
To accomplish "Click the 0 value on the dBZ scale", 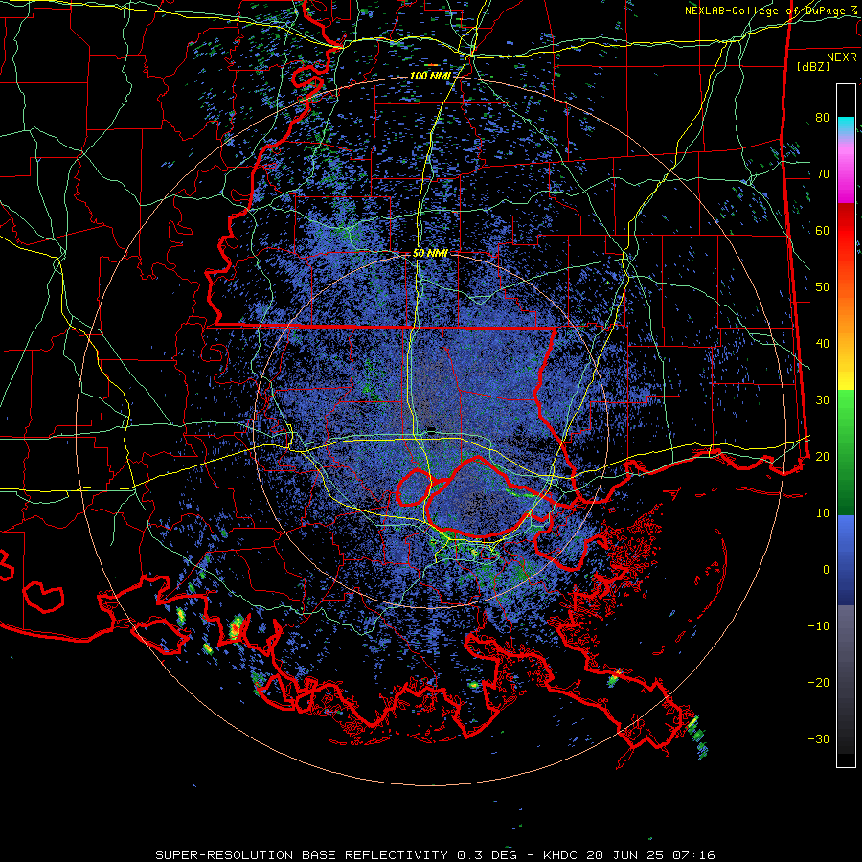I will coord(827,570).
